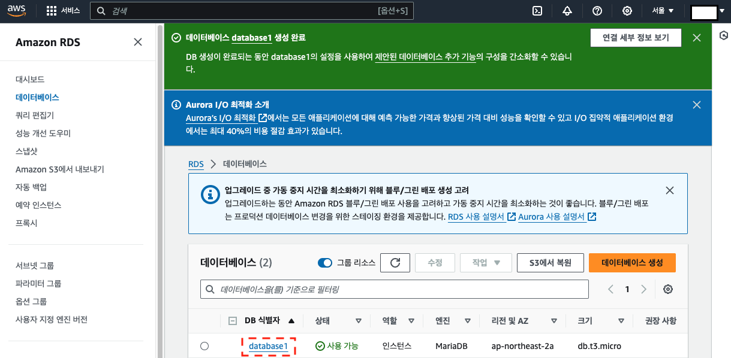Click the RDS breadcrumb link

pyautogui.click(x=196, y=163)
